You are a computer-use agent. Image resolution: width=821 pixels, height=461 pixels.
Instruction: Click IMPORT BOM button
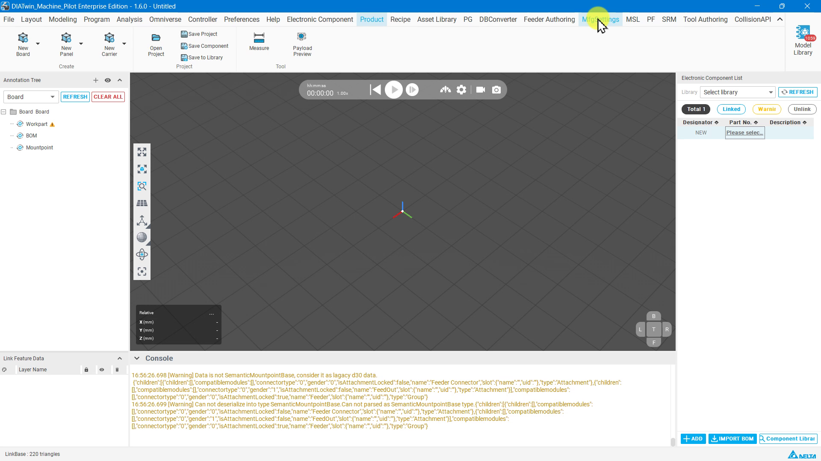[732, 439]
